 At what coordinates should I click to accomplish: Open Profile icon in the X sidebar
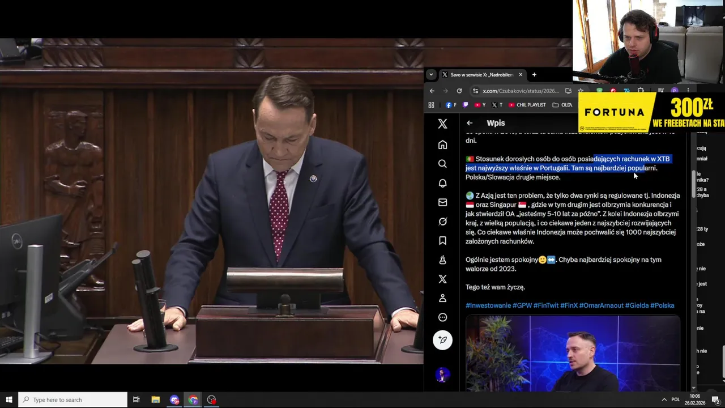point(442,298)
